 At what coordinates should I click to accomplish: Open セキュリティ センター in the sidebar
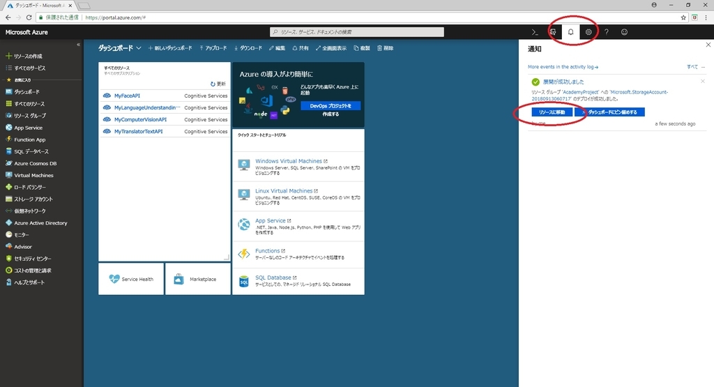click(x=28, y=258)
